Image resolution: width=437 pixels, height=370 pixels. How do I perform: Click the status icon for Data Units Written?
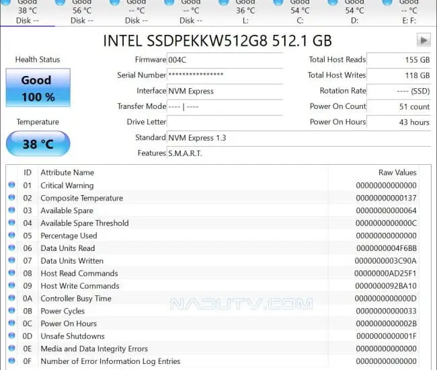(x=11, y=260)
